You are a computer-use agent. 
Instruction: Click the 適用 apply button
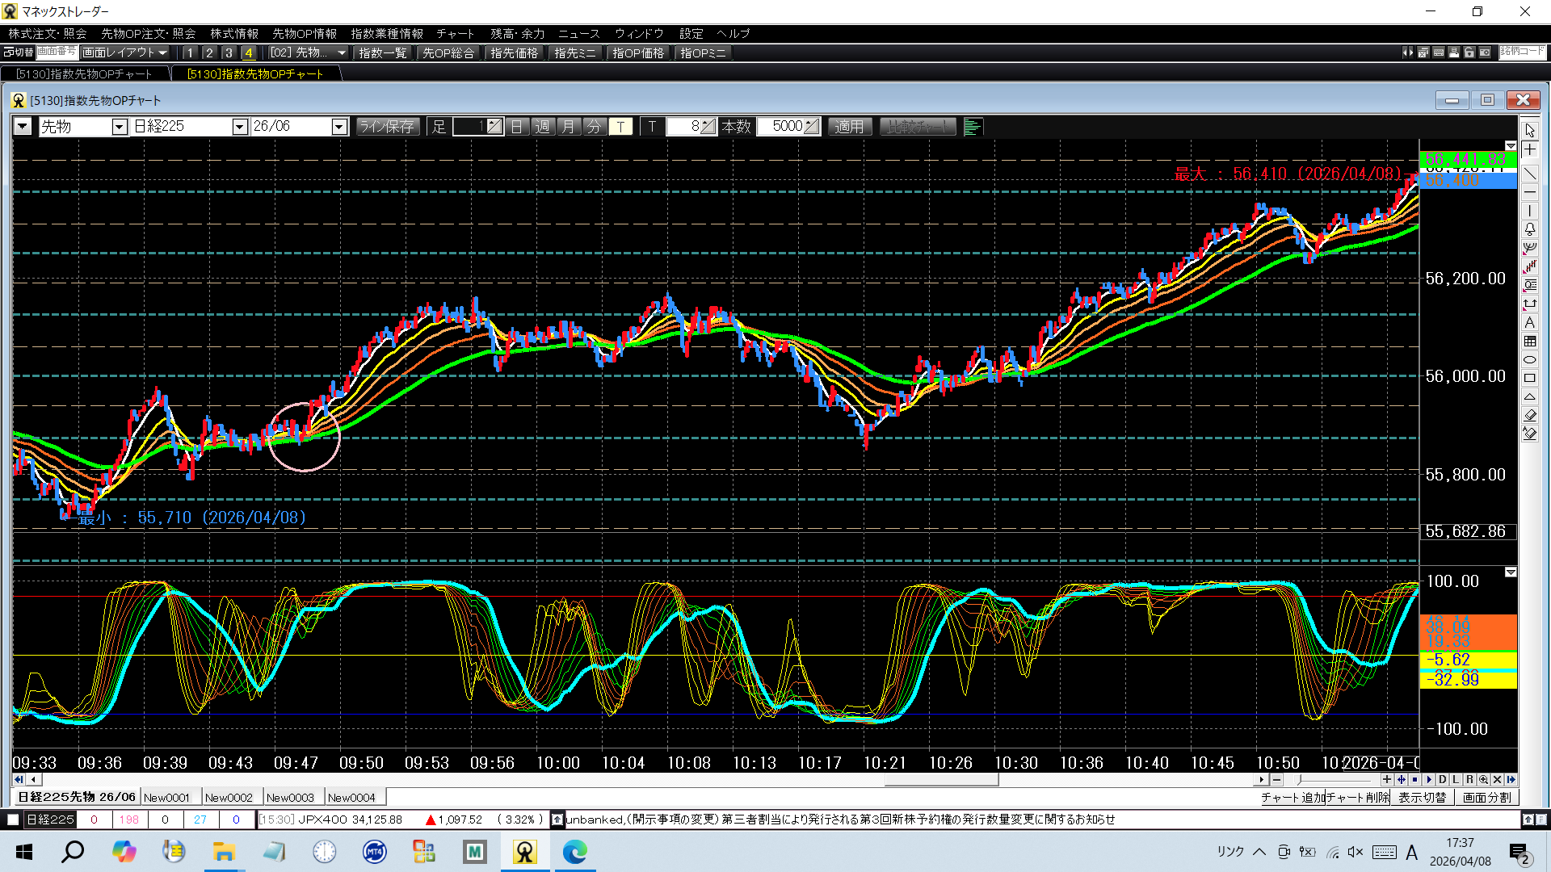(x=849, y=127)
